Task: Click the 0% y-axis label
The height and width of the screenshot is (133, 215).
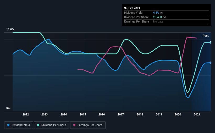Action: click(x=8, y=108)
